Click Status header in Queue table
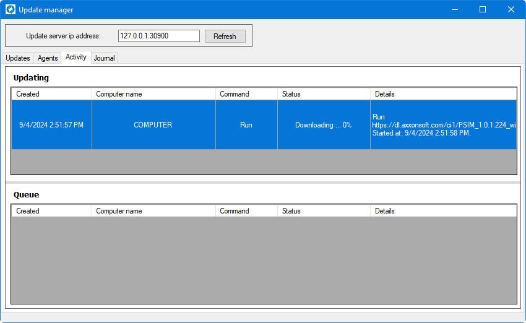Viewport: 526px width, 323px height. click(323, 211)
